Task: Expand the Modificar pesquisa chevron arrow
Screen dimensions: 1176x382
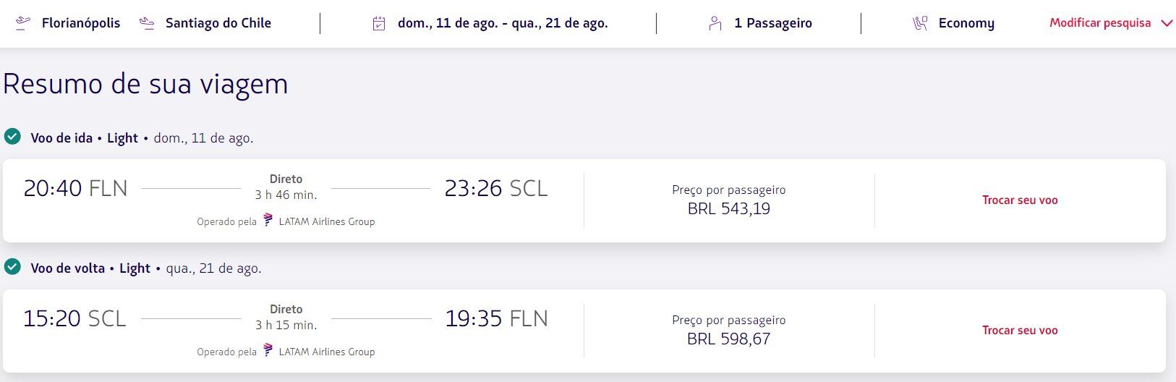Action: (1166, 23)
